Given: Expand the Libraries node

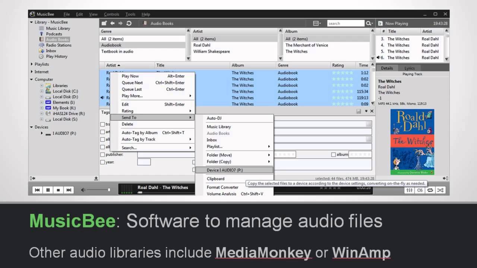Looking at the screenshot, I should point(42,86).
